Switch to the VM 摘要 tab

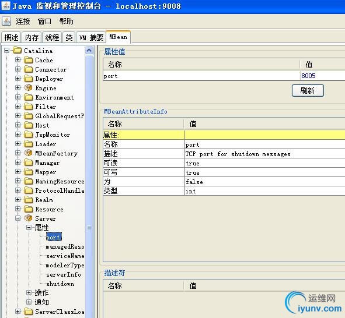[91, 37]
